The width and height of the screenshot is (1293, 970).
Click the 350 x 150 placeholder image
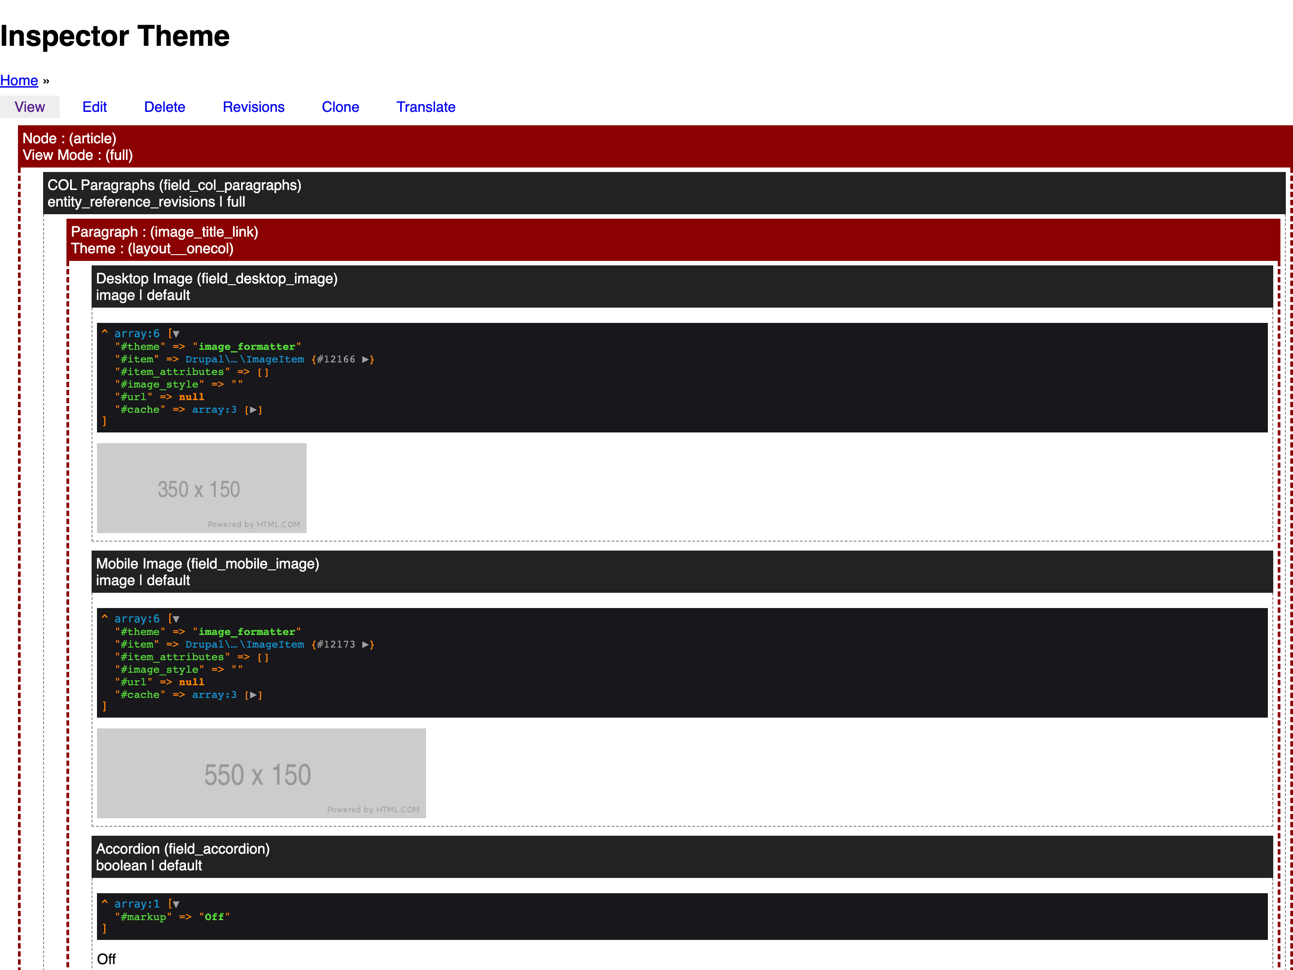(x=202, y=488)
